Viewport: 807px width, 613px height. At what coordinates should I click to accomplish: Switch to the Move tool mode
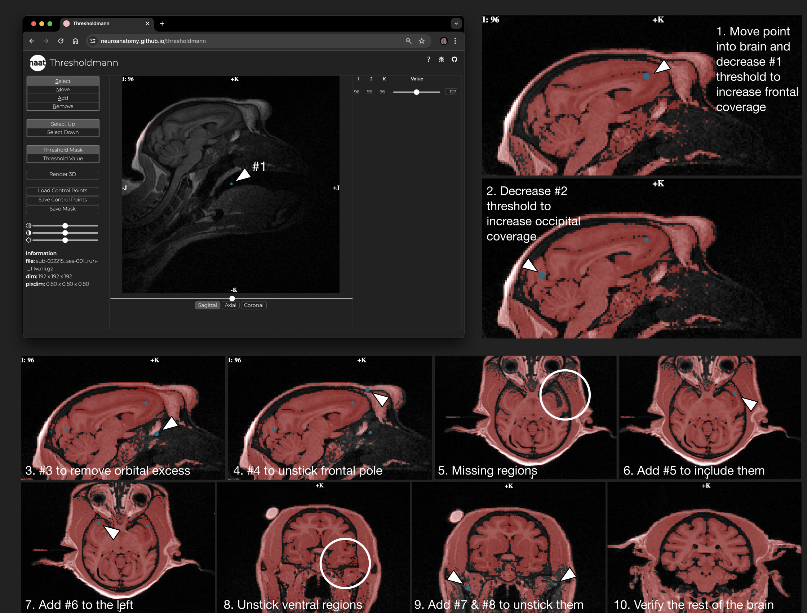click(63, 89)
